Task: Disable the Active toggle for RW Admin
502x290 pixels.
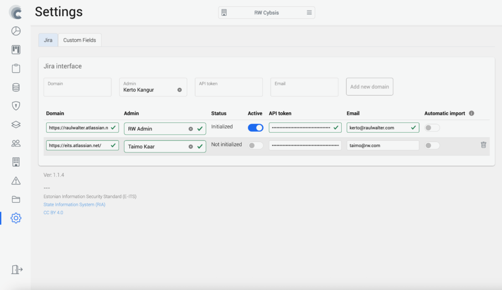Action: [255, 128]
